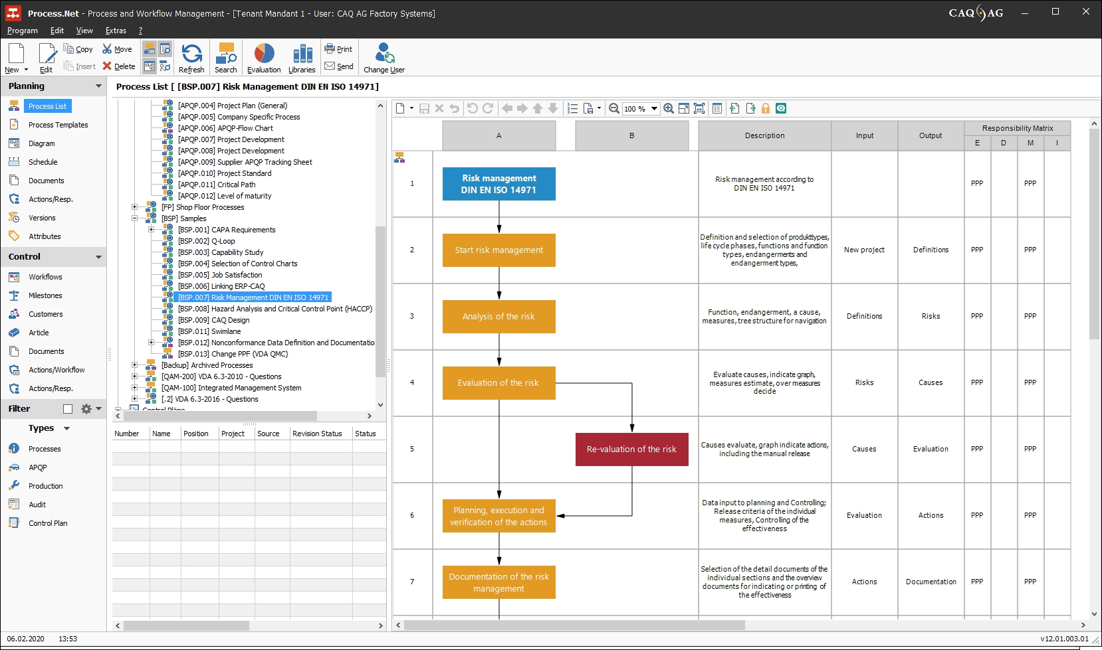Select the Control Plan filter type
This screenshot has height=650, width=1102.
[x=48, y=523]
